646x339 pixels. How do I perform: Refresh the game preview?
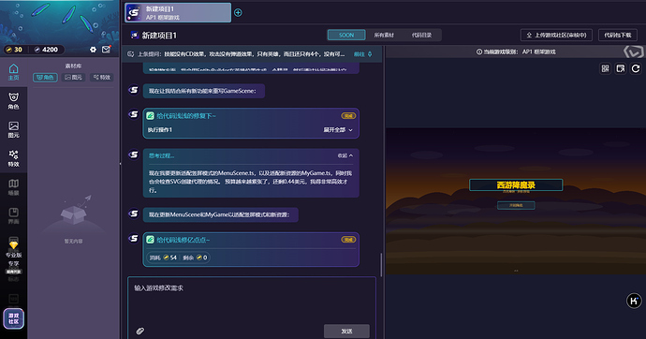click(636, 68)
